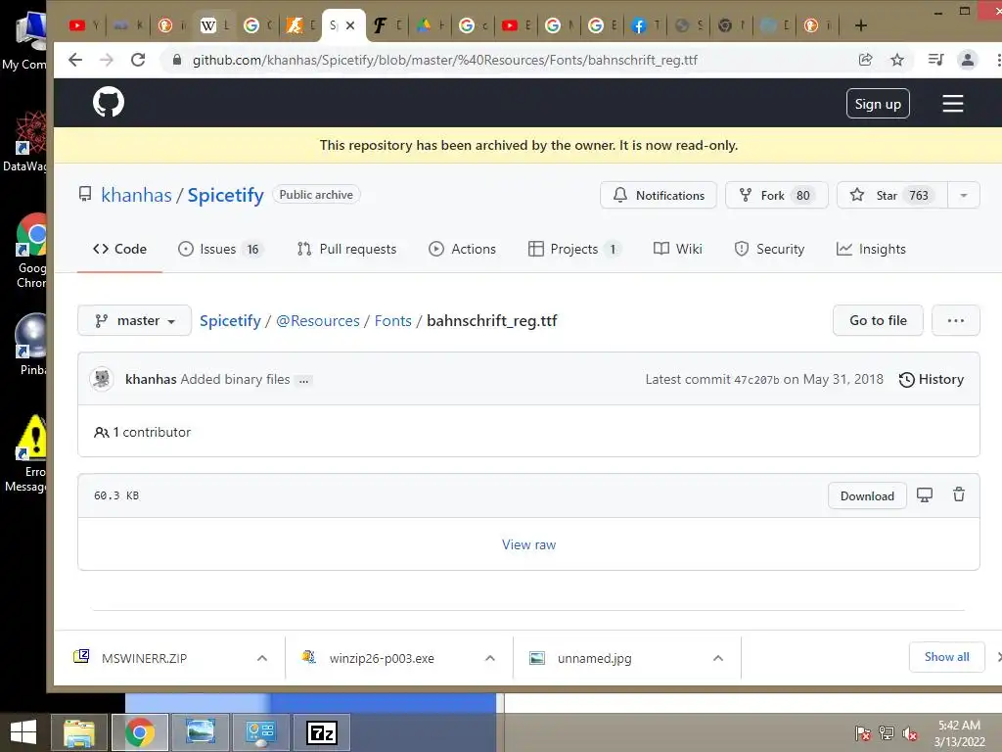Click the browser back arrow
1002x752 pixels.
75,60
